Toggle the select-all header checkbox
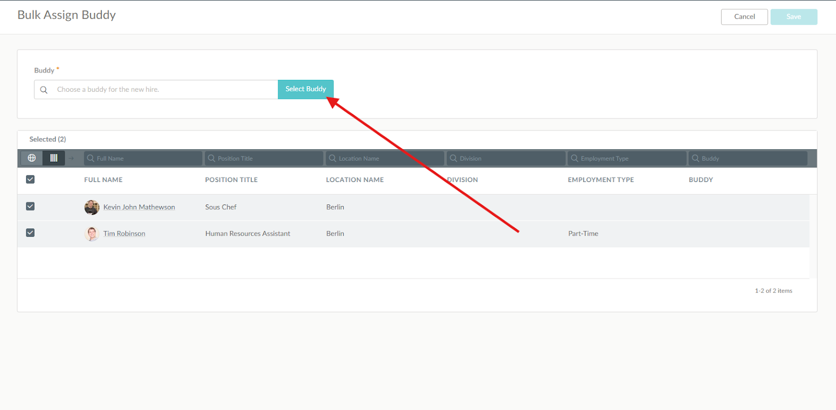This screenshot has width=836, height=410. (x=30, y=179)
